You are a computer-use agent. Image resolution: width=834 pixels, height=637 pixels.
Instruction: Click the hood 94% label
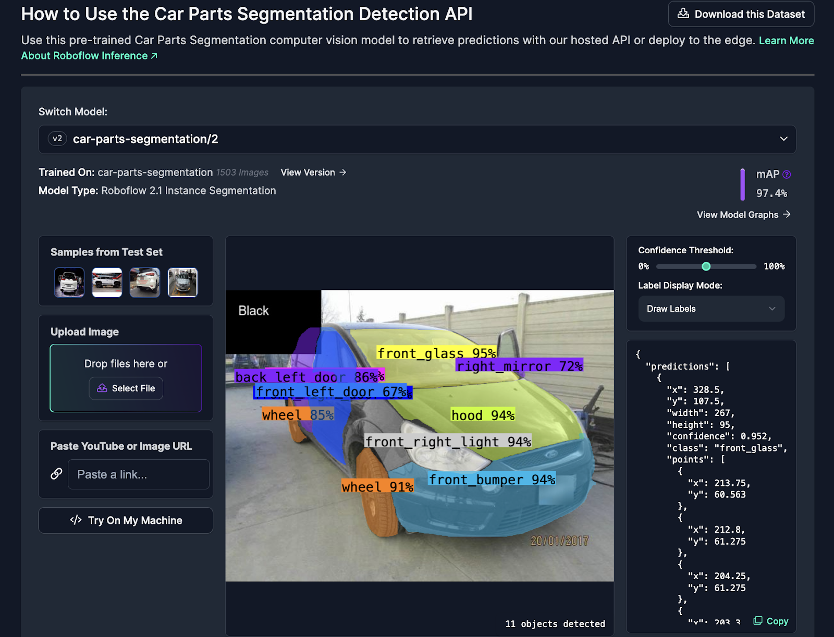(483, 415)
